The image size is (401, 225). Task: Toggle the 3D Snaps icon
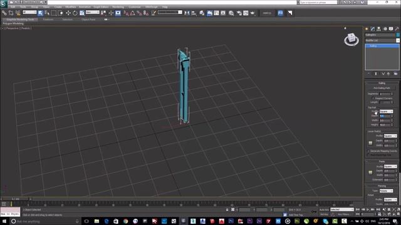[x=126, y=12]
